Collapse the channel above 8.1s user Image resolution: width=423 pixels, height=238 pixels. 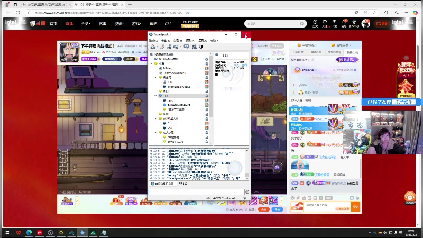click(x=155, y=77)
